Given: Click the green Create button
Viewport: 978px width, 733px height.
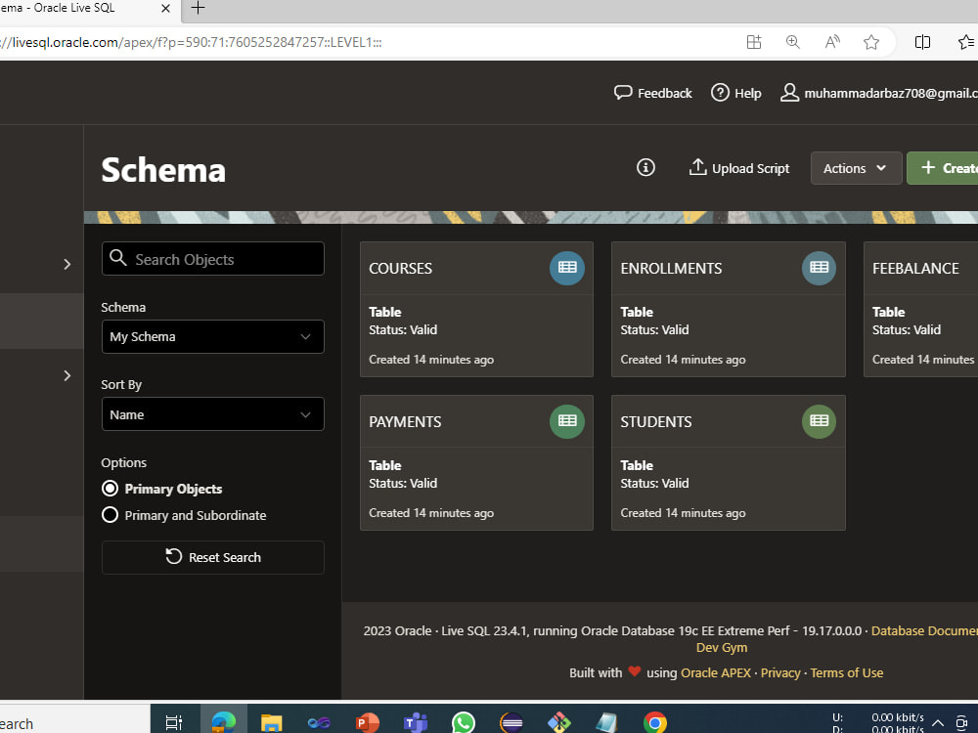Looking at the screenshot, I should [x=943, y=168].
